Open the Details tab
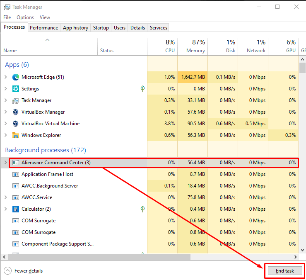306x280 pixels. click(x=137, y=28)
